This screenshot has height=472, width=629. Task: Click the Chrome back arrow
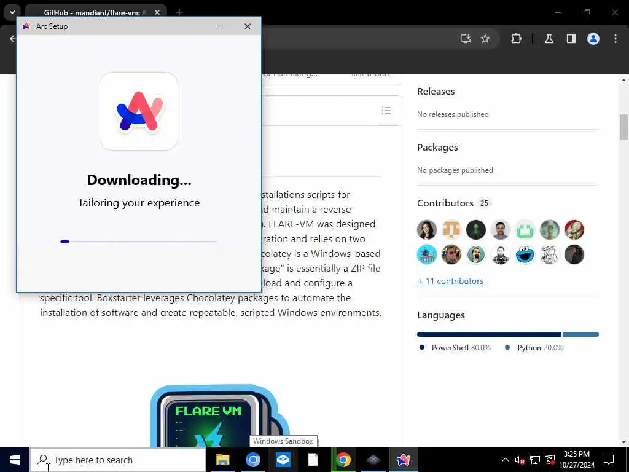(x=13, y=39)
